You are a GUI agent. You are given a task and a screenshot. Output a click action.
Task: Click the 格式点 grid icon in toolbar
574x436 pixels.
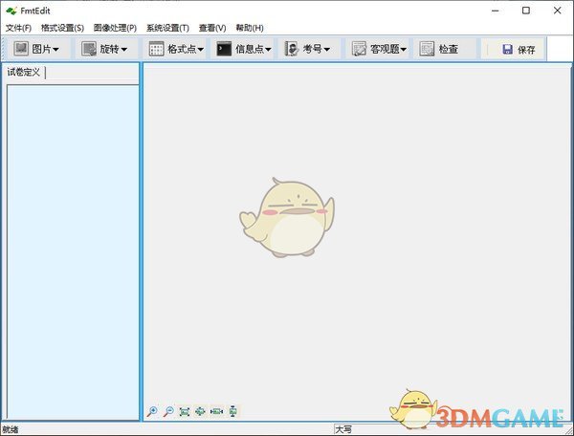pos(156,48)
